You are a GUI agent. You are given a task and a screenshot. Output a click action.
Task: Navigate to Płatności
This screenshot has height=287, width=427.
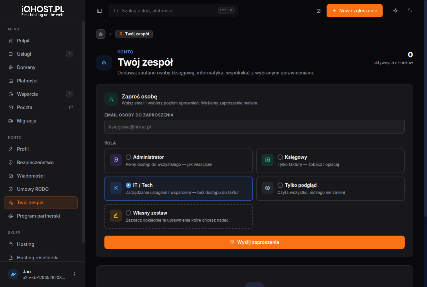(41, 81)
